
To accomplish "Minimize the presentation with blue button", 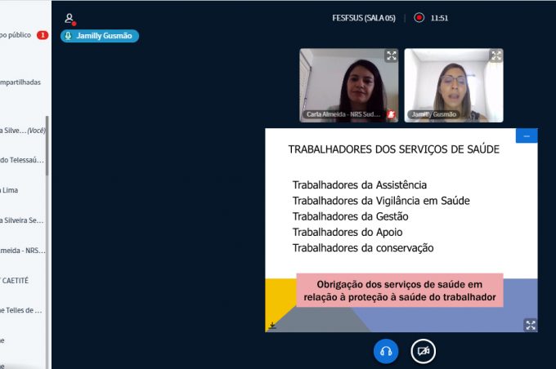I will pyautogui.click(x=527, y=136).
